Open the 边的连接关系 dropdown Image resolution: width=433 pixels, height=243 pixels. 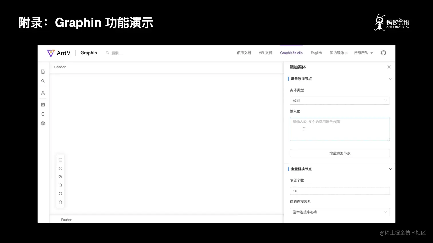[x=340, y=212]
